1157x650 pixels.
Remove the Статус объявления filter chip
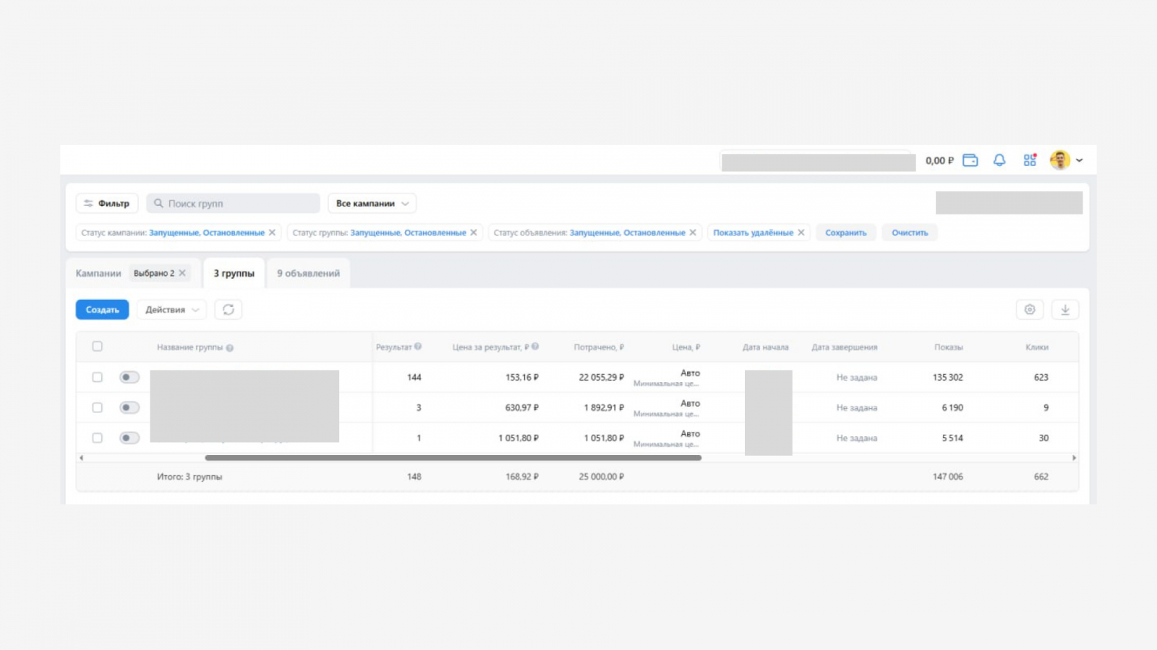[693, 233]
